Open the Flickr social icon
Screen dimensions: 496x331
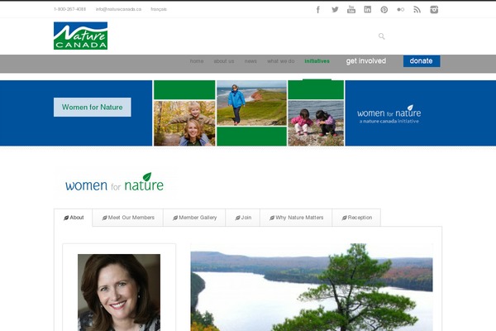[x=400, y=10]
